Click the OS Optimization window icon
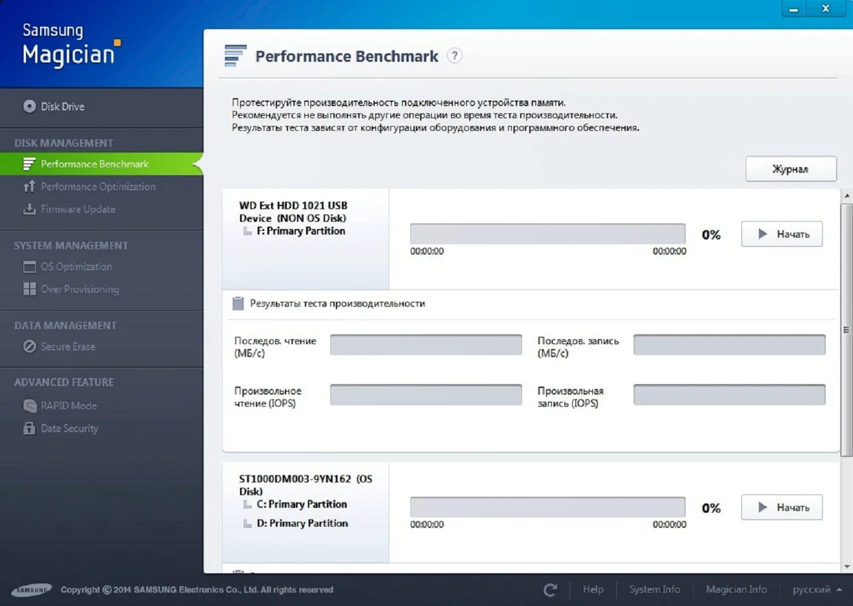853x606 pixels. 29,267
